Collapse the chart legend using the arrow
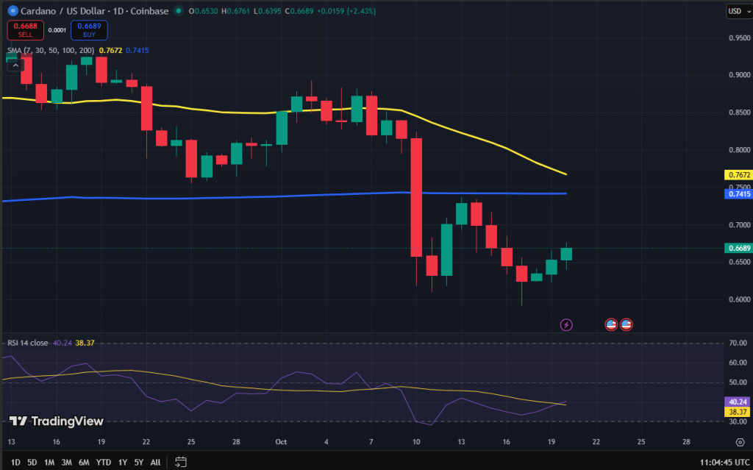This screenshot has height=470, width=753. coord(15,65)
